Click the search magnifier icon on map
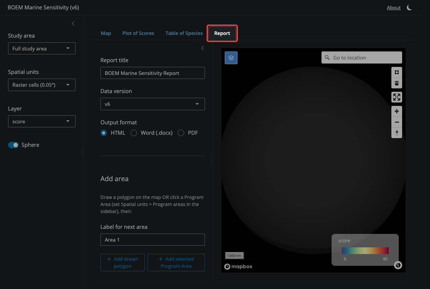The height and width of the screenshot is (289, 430). (327, 57)
